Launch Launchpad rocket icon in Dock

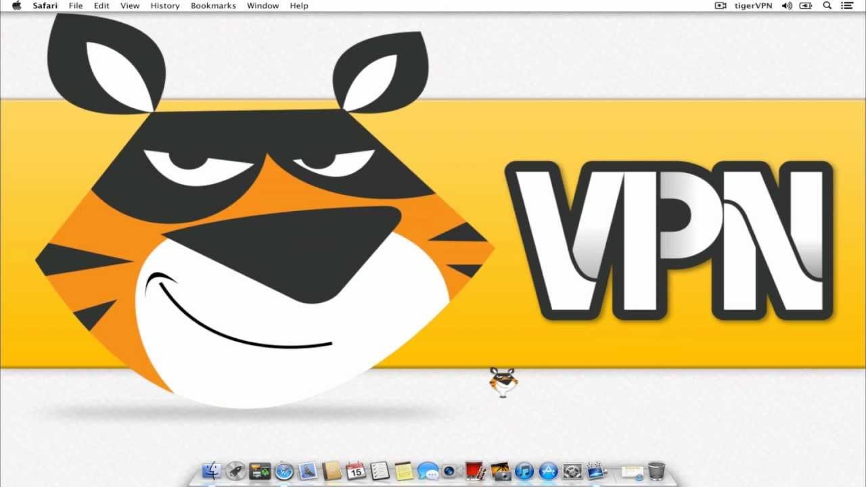pos(236,470)
